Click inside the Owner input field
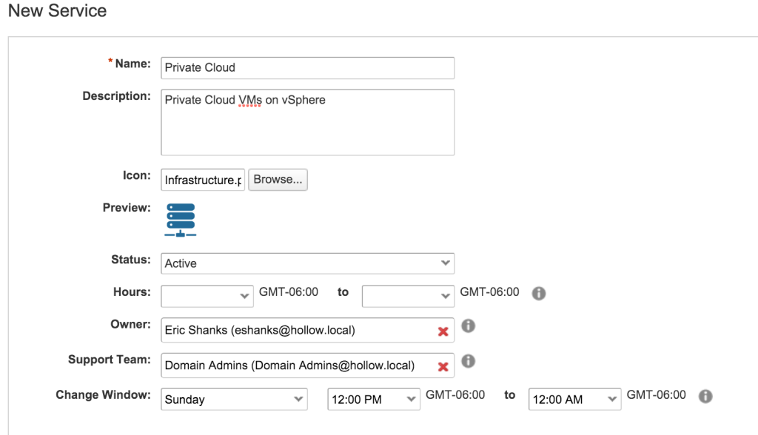758x435 pixels. click(x=296, y=331)
